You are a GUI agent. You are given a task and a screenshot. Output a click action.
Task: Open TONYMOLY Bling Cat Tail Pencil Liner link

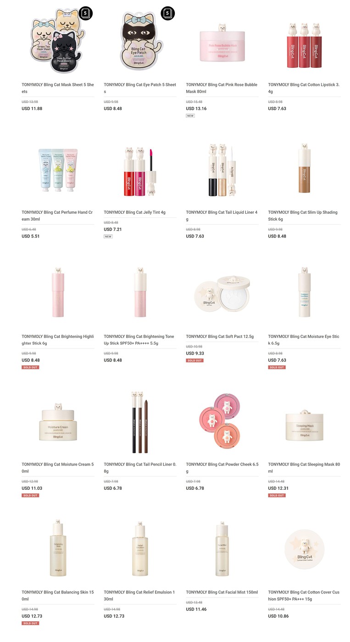[140, 468]
